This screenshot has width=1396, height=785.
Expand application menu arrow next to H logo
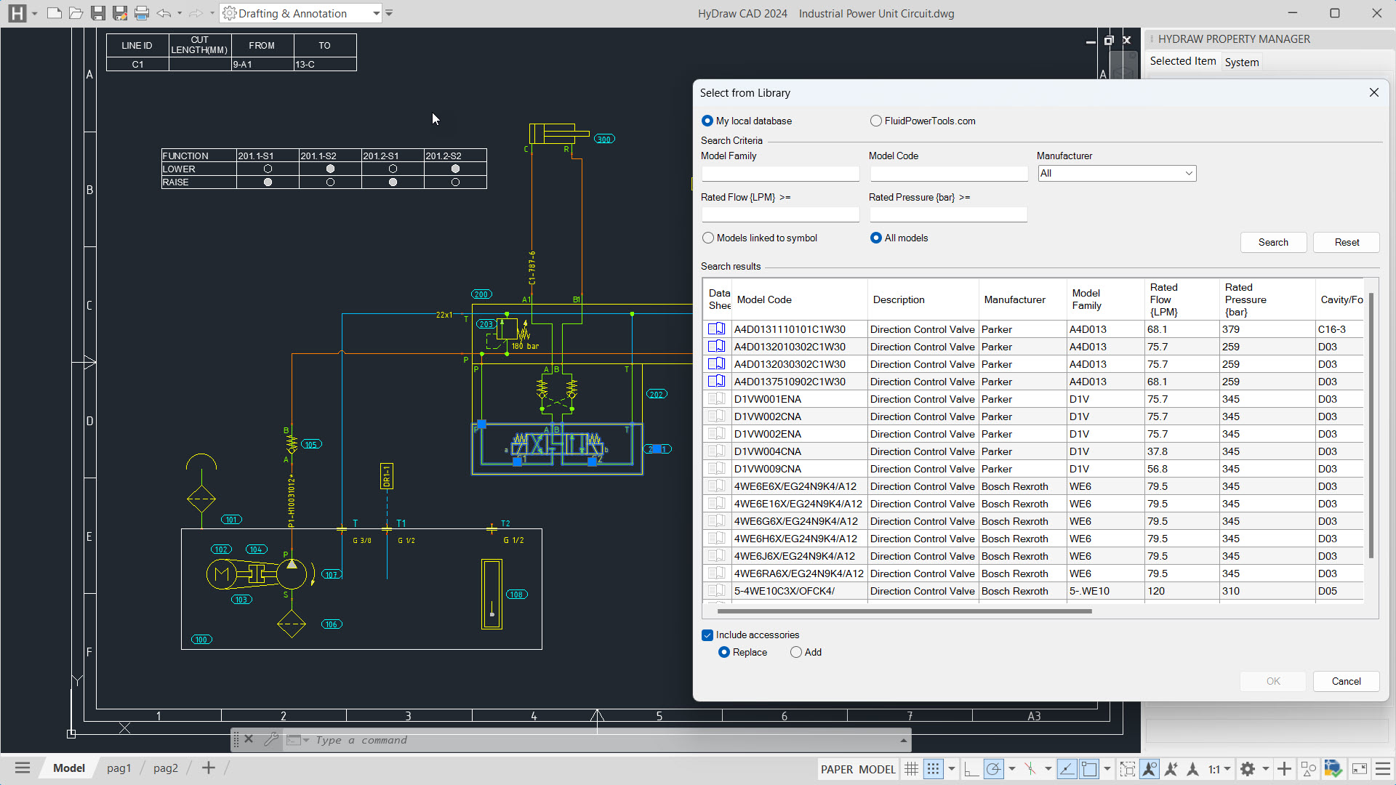tap(34, 14)
